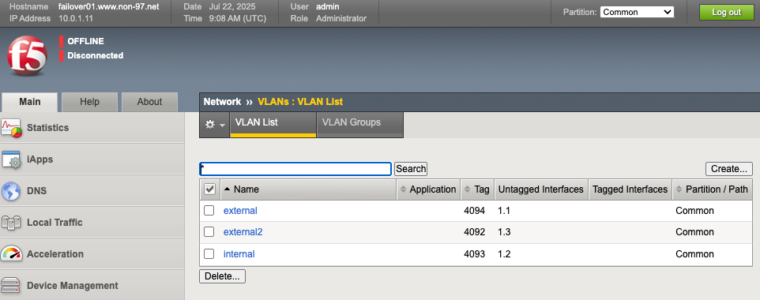Click tag value 4094
This screenshot has width=760, height=300.
(x=475, y=211)
